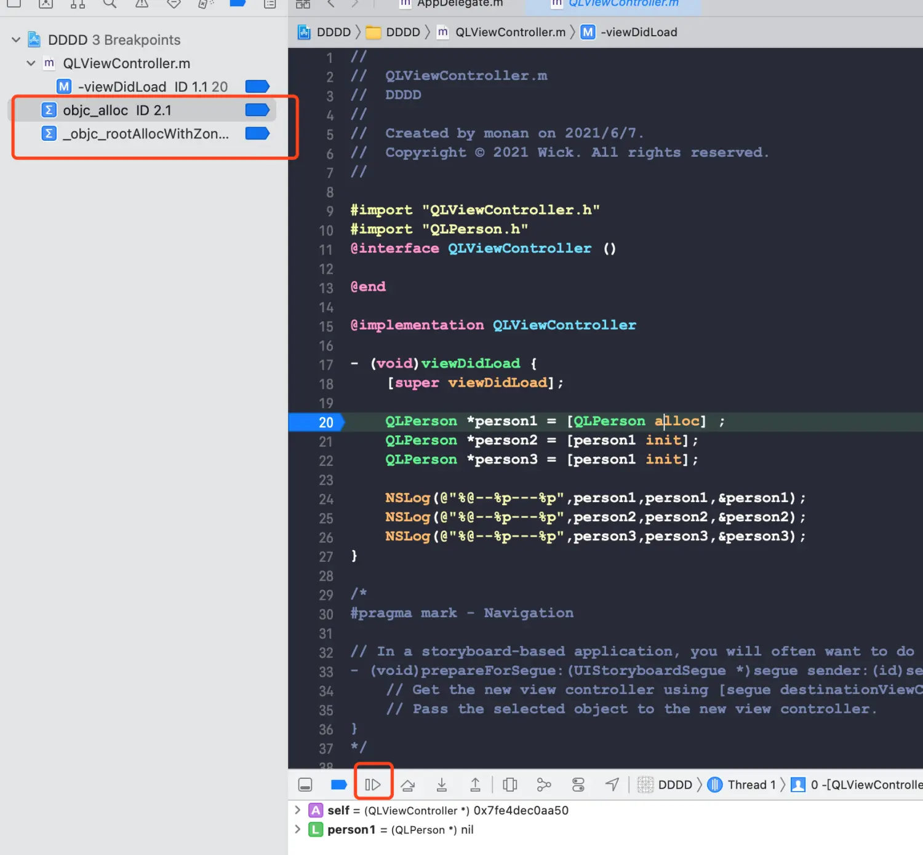This screenshot has width=923, height=855.
Task: Click the objc_alloc sigma symbol icon
Action: pyautogui.click(x=49, y=110)
